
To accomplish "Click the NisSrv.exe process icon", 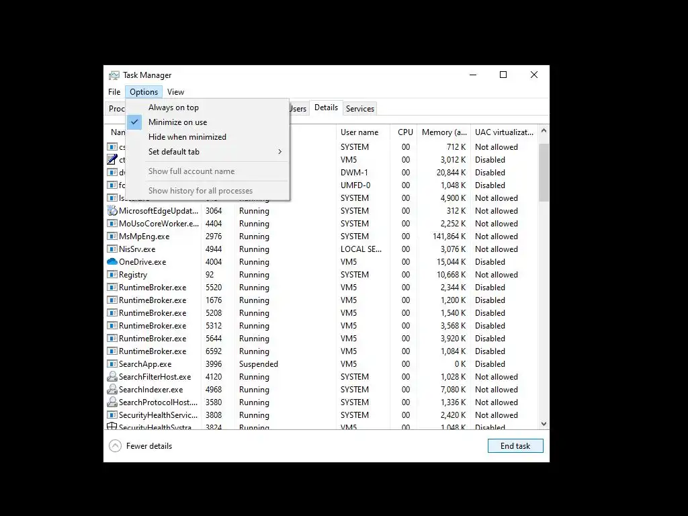I will coord(112,249).
